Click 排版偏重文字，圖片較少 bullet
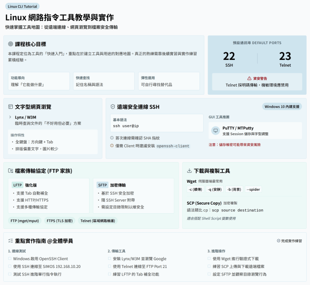310x285 pixels. (37, 149)
